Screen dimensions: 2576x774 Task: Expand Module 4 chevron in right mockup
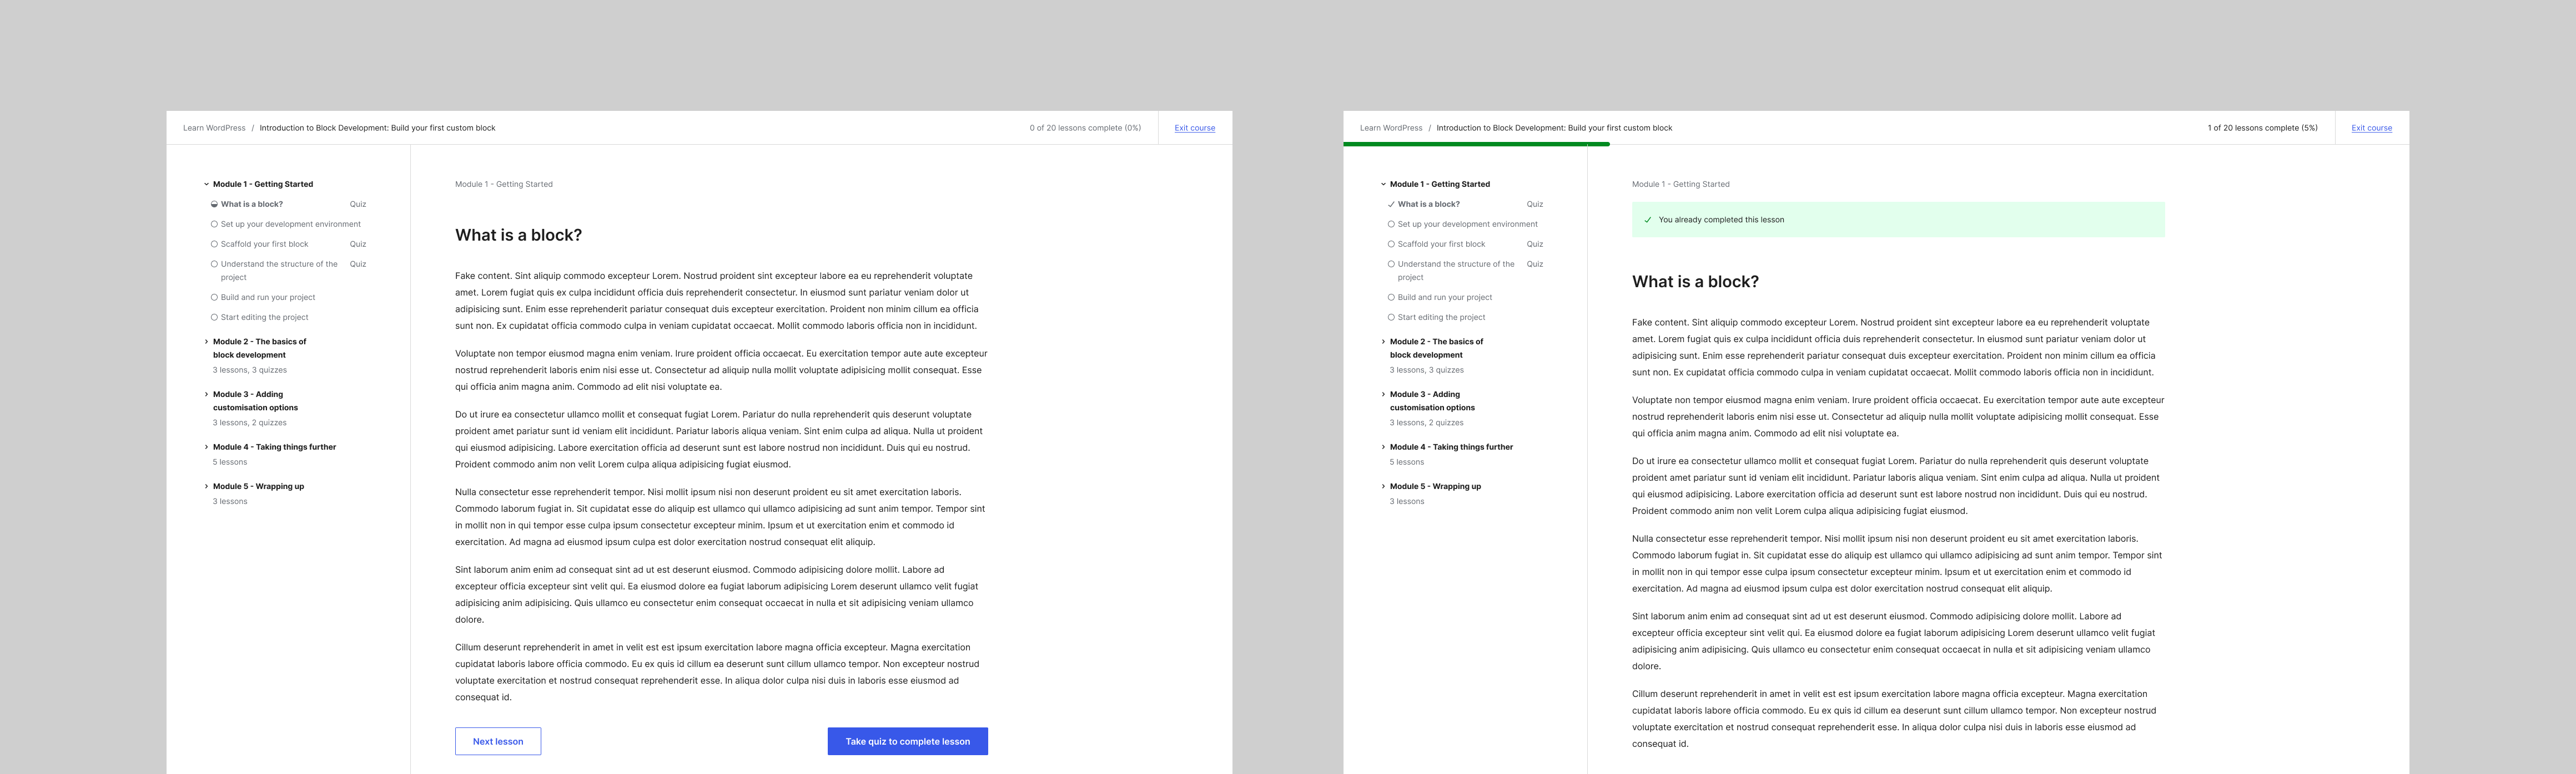[1383, 447]
